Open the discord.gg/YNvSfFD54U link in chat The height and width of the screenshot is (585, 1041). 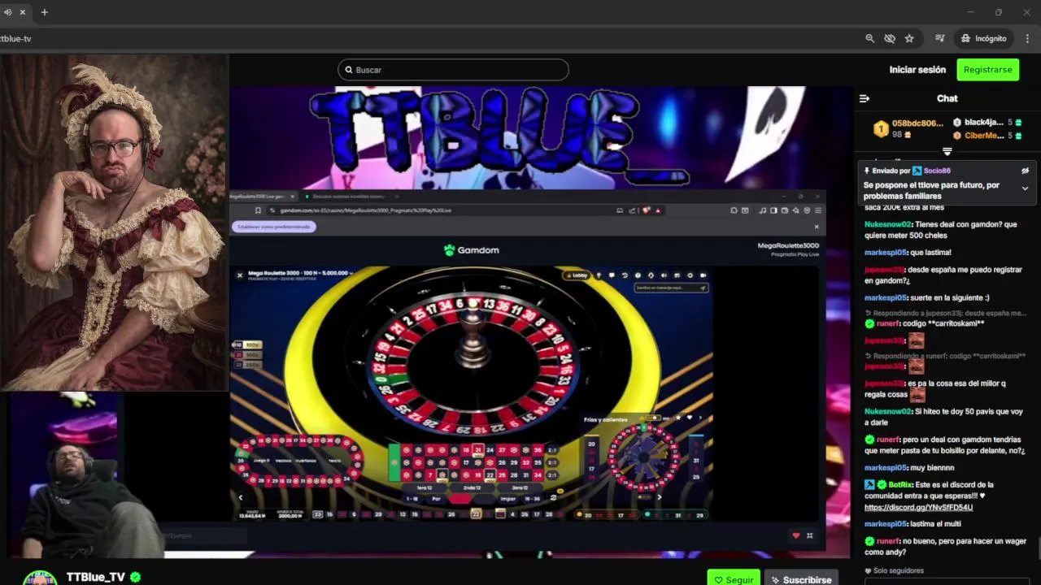(918, 508)
